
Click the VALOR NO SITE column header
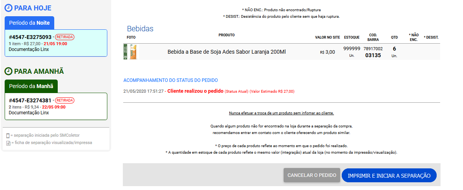coord(327,37)
